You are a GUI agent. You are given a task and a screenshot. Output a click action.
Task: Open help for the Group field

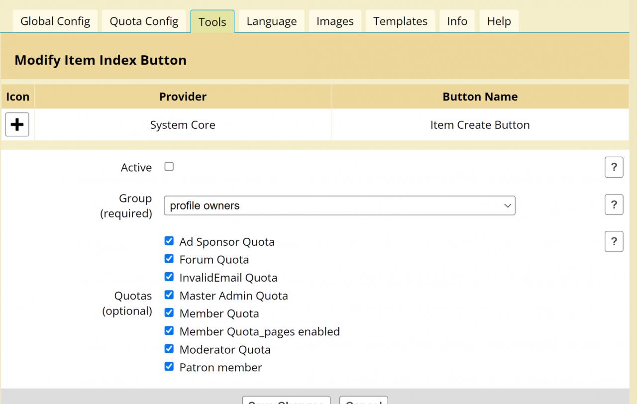[614, 204]
